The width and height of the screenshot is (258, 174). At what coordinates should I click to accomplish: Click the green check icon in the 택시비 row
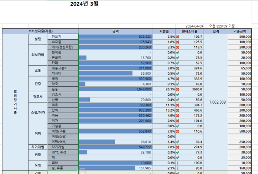[x=177, y=73]
